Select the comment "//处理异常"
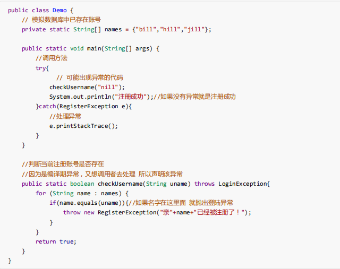 [x=65, y=116]
